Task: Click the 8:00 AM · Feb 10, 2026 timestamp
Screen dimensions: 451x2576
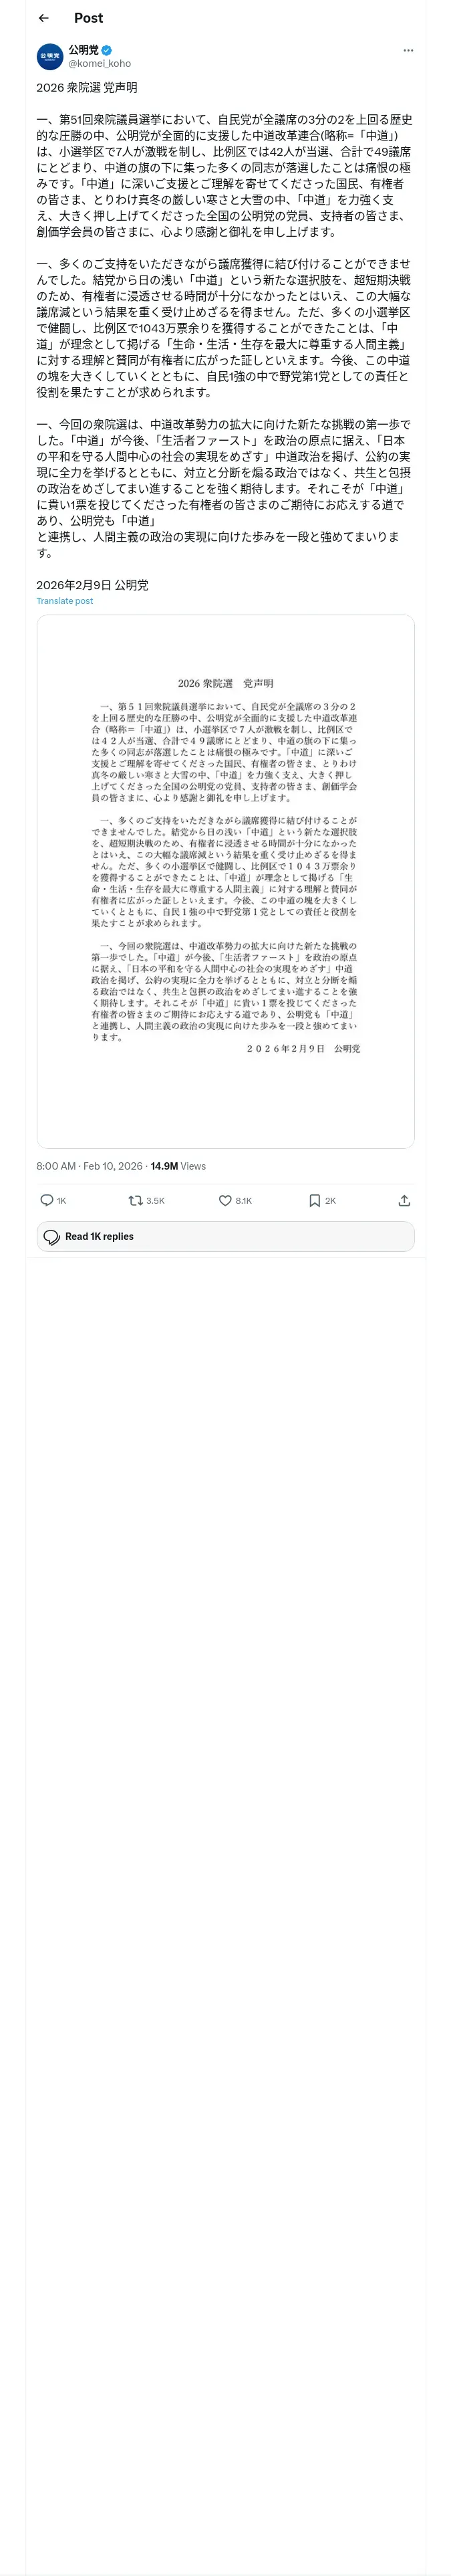Action: pyautogui.click(x=89, y=1166)
